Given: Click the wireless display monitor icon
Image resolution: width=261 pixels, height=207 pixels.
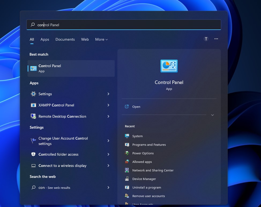Looking at the screenshot, I should (33, 166).
